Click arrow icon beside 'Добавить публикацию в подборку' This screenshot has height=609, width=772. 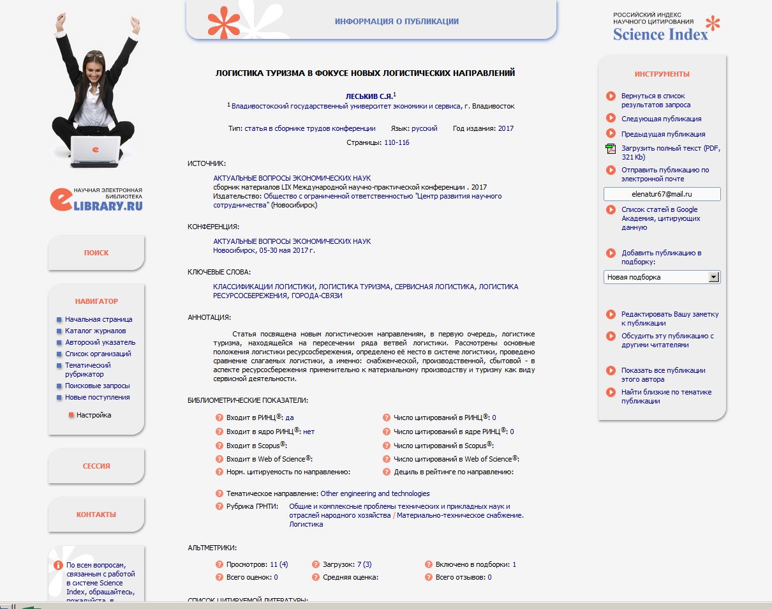coord(611,253)
